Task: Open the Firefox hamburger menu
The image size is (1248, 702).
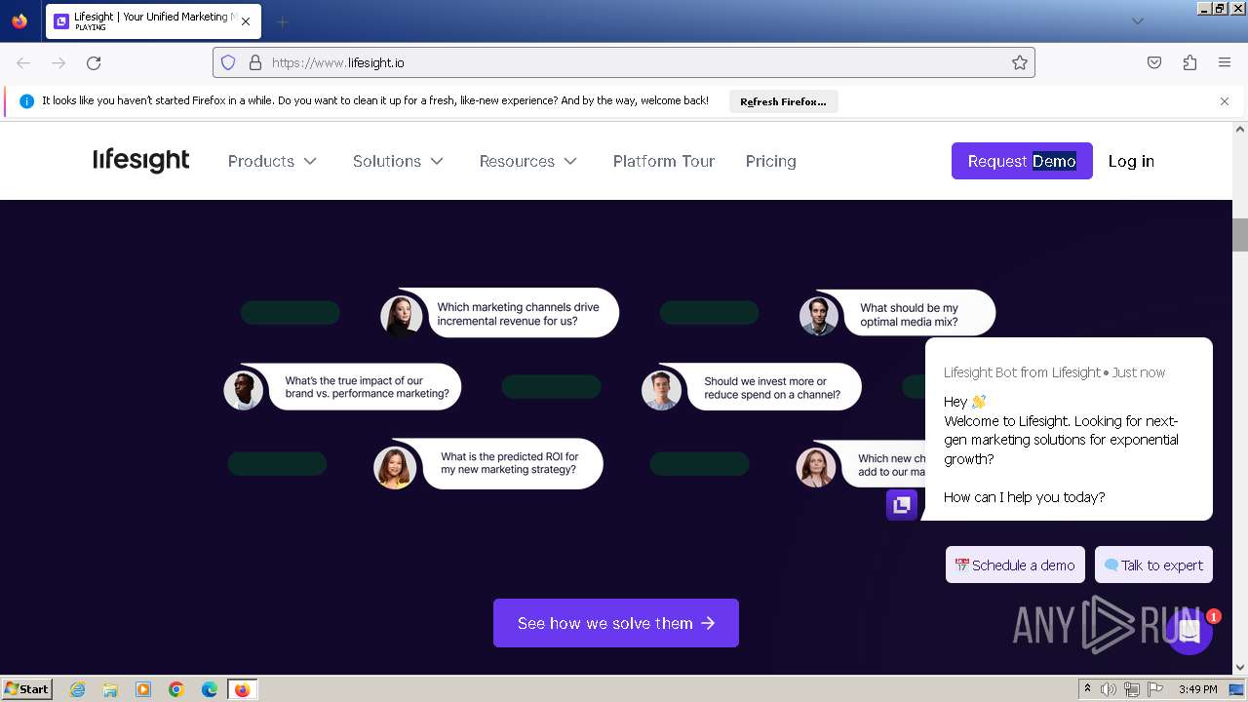Action: (x=1225, y=62)
